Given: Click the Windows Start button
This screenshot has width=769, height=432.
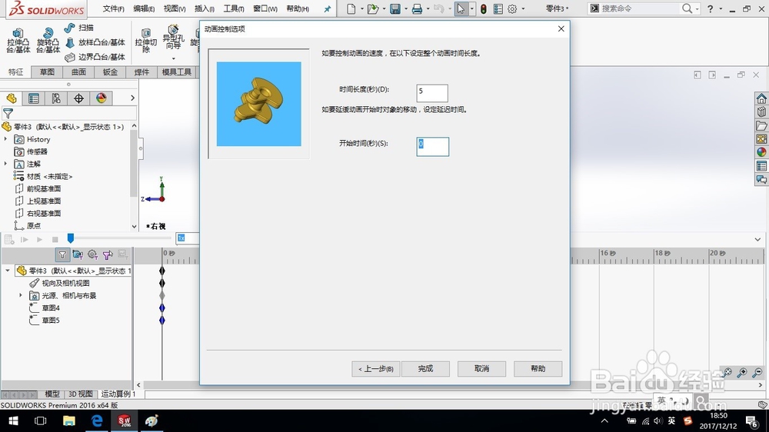Looking at the screenshot, I should [13, 420].
